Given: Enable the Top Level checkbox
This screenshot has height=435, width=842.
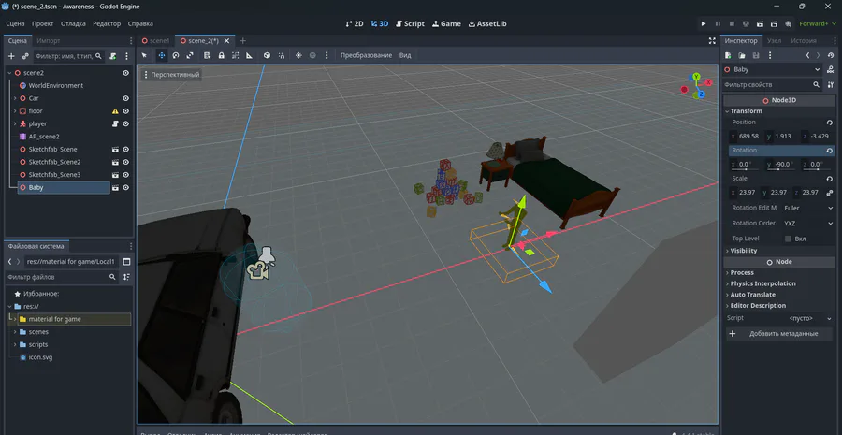Looking at the screenshot, I should 789,239.
